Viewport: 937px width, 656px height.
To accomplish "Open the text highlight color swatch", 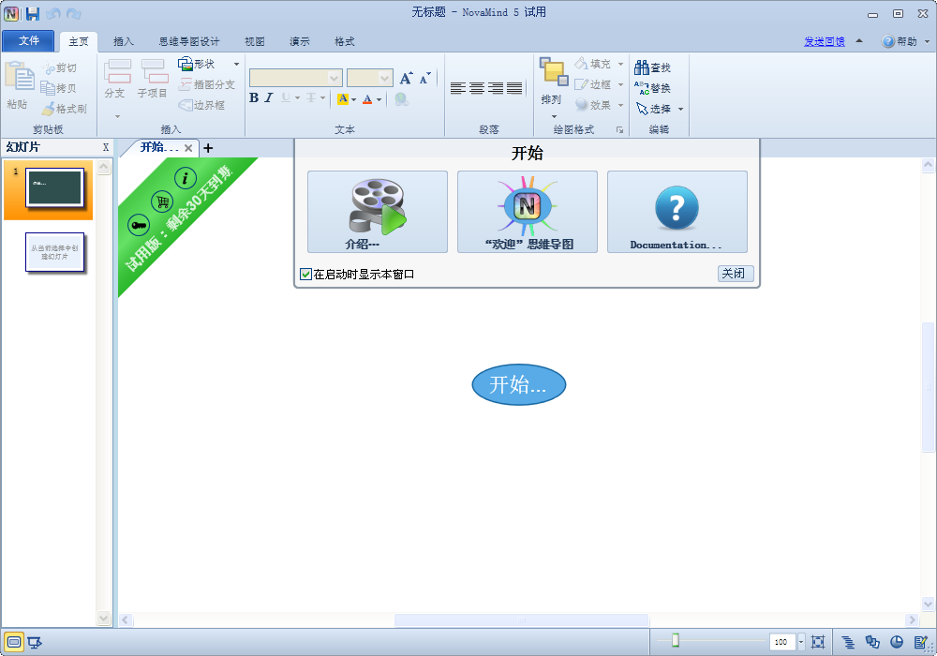I will (343, 98).
